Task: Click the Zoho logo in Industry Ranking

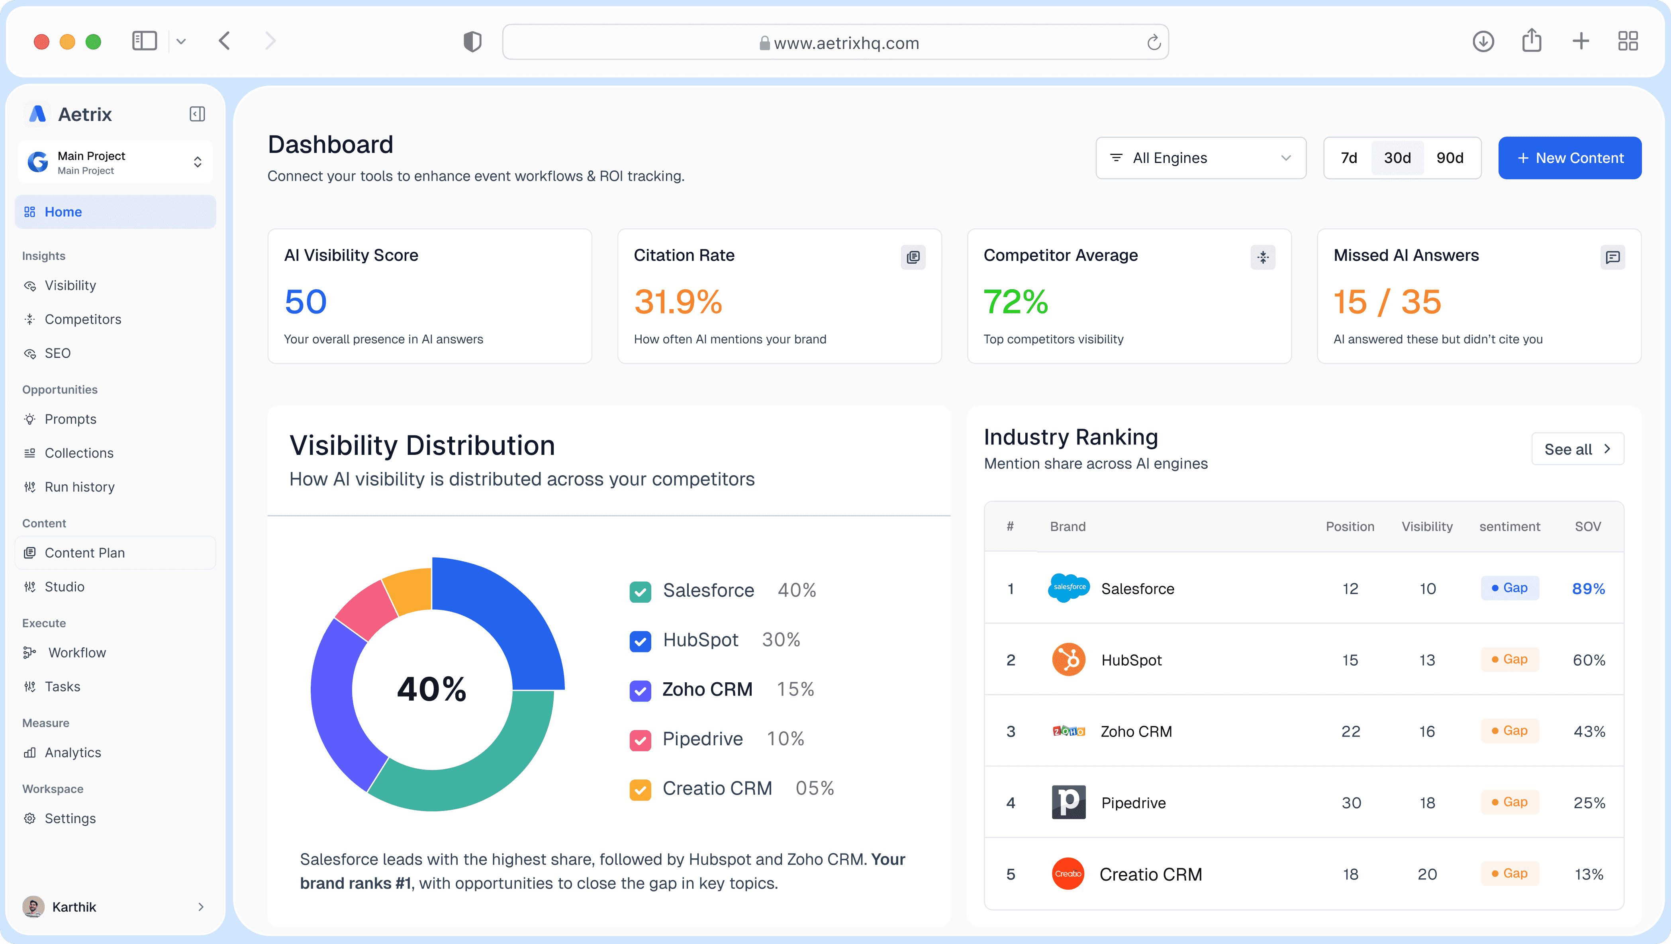Action: [1068, 731]
